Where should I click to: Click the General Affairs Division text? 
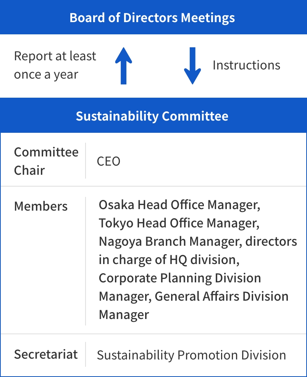(221, 296)
